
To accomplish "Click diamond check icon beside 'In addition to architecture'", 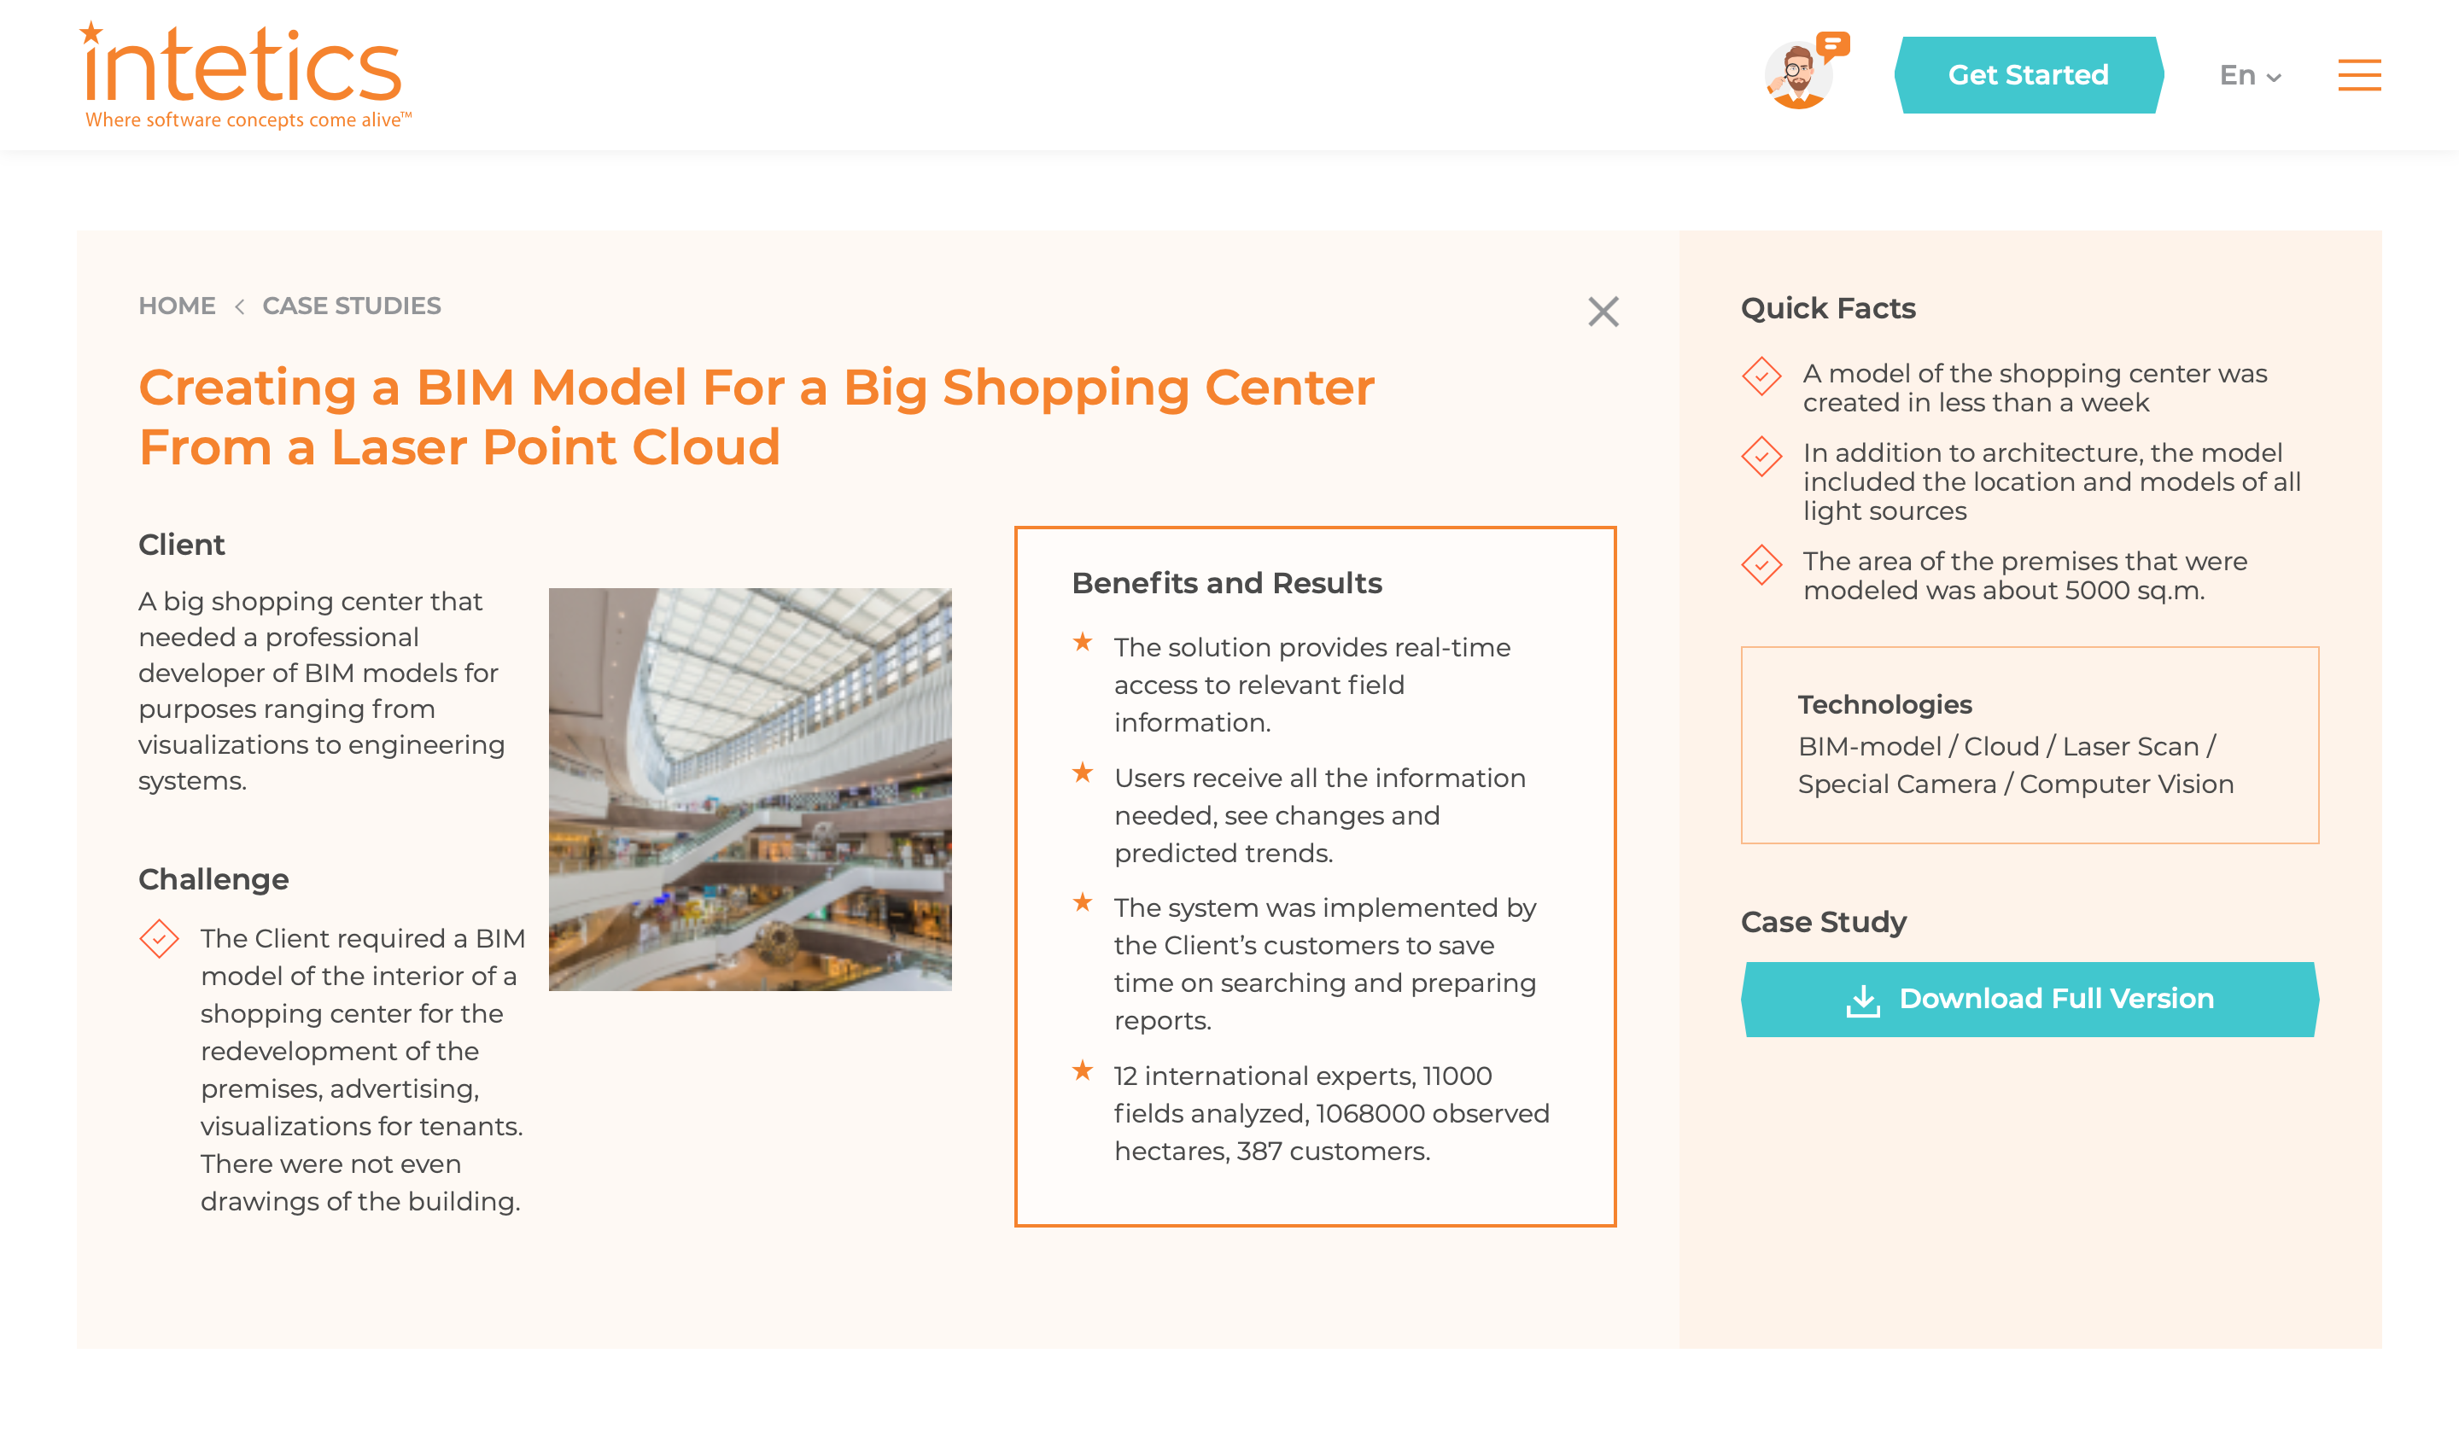I will [x=1761, y=456].
